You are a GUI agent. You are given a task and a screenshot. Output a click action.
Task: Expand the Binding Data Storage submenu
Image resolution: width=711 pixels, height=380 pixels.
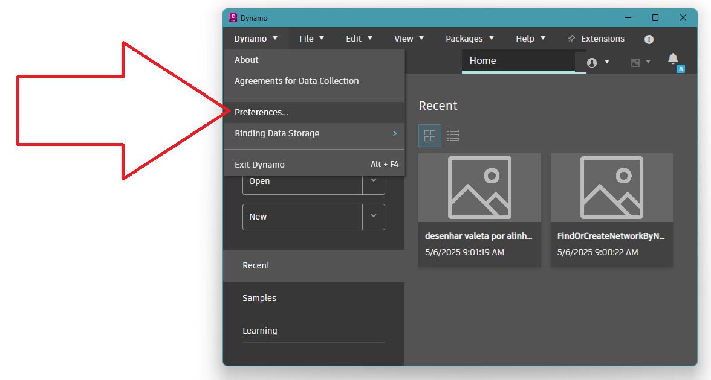click(x=314, y=133)
